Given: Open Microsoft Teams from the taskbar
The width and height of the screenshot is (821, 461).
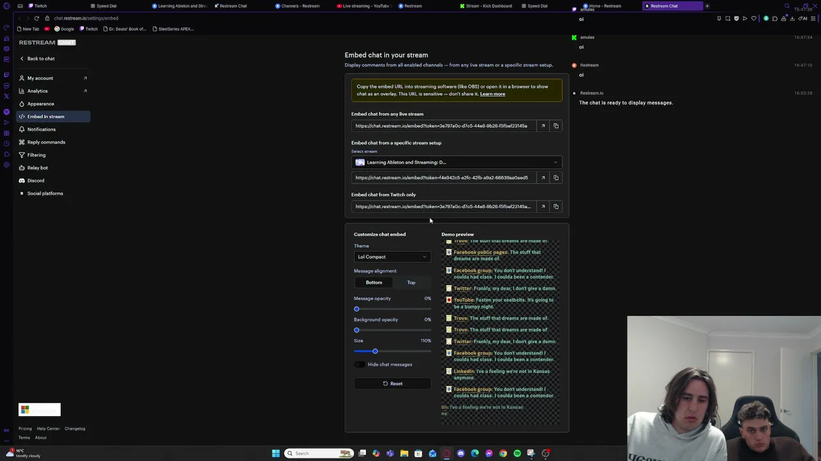Looking at the screenshot, I should click(390, 453).
